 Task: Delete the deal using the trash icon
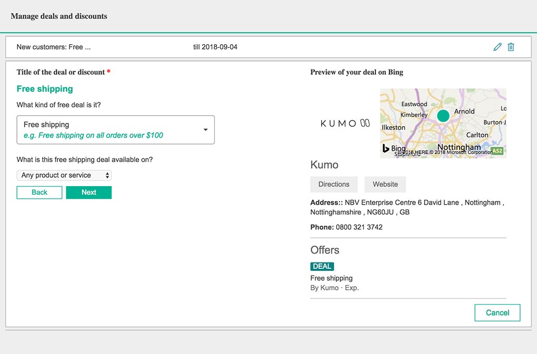pyautogui.click(x=511, y=47)
